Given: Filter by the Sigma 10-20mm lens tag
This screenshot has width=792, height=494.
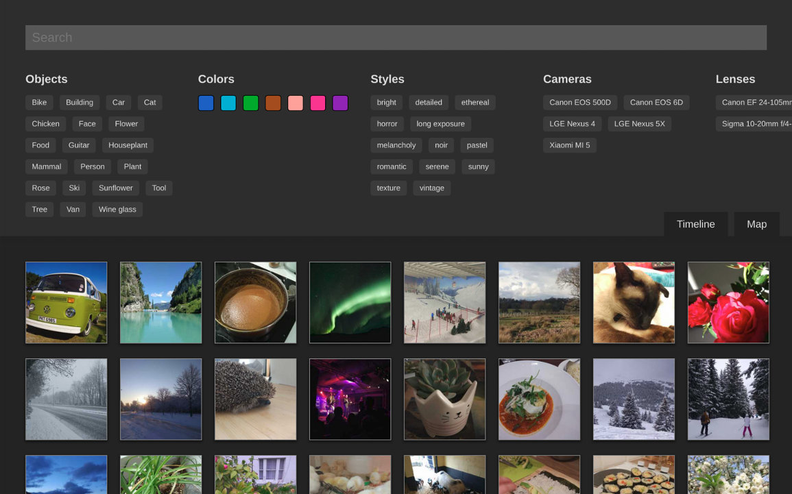Looking at the screenshot, I should [x=754, y=123].
